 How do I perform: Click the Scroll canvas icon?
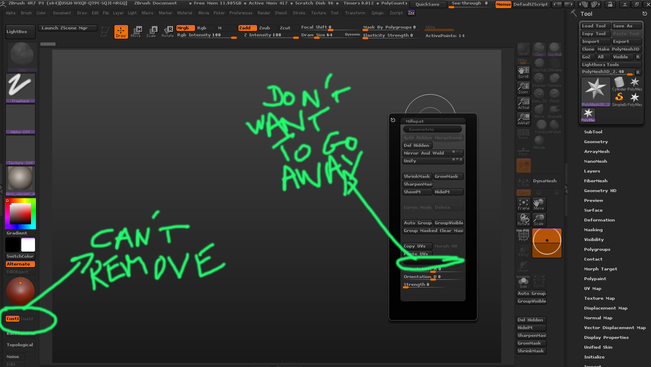(524, 72)
